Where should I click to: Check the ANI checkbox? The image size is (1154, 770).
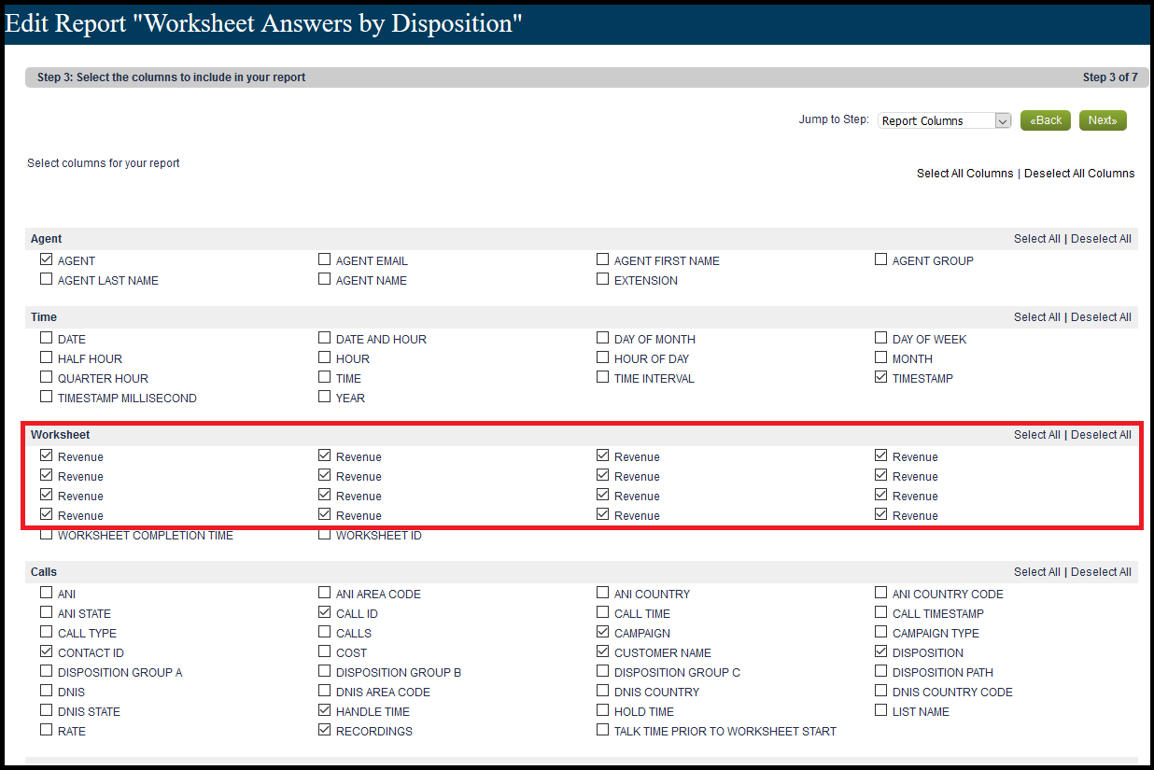tap(47, 593)
